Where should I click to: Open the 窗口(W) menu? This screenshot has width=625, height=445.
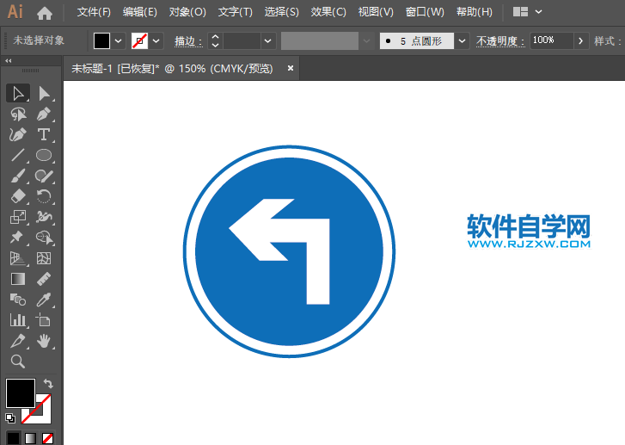pos(425,12)
